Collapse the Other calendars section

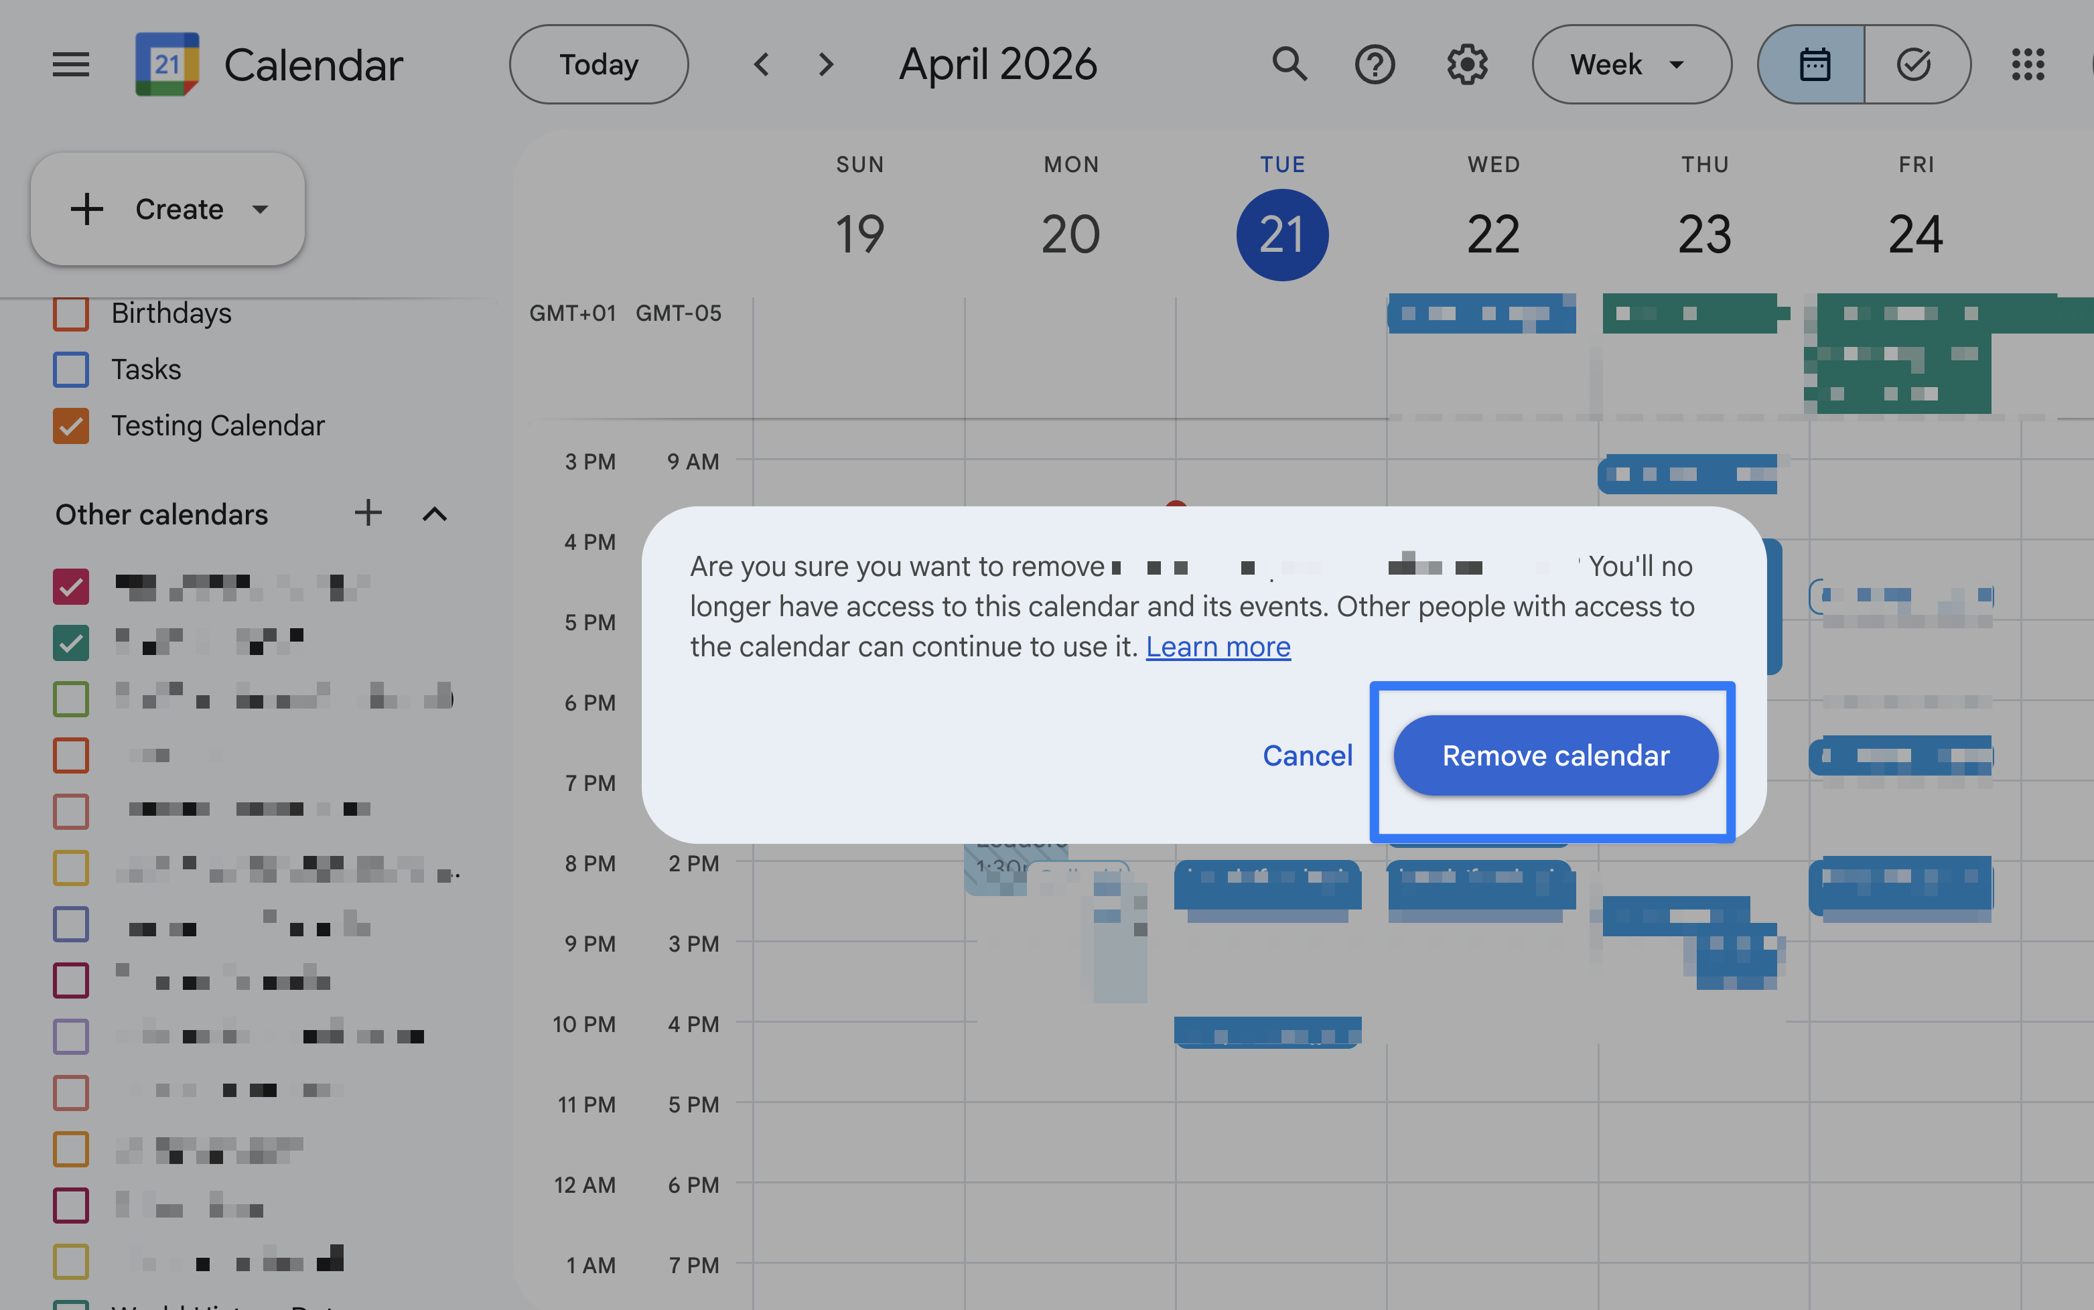pyautogui.click(x=434, y=514)
